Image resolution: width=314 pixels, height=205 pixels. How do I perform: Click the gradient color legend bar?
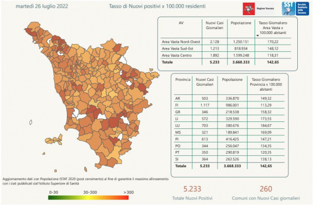(88, 197)
